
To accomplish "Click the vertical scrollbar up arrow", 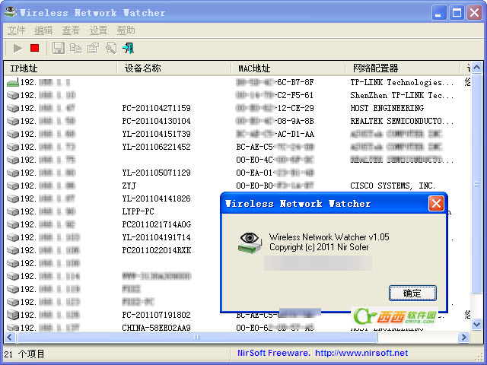I will click(477, 67).
